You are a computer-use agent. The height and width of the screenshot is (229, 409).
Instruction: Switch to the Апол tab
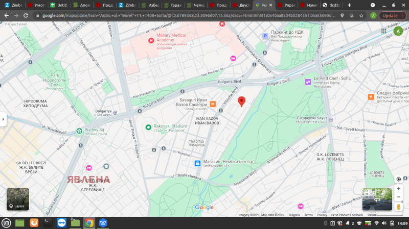point(82,5)
